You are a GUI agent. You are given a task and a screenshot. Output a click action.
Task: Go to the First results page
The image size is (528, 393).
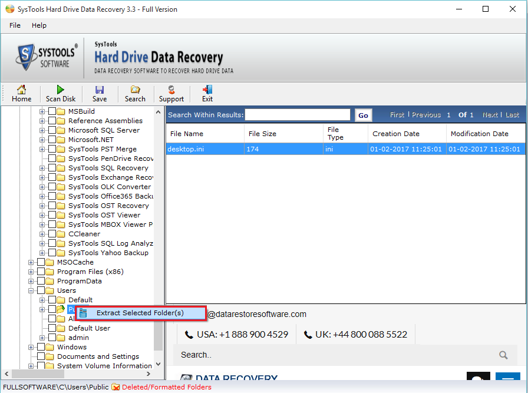397,115
